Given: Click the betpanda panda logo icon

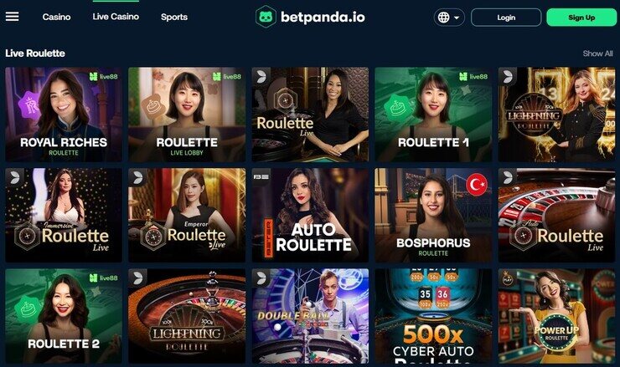Looking at the screenshot, I should pos(266,17).
